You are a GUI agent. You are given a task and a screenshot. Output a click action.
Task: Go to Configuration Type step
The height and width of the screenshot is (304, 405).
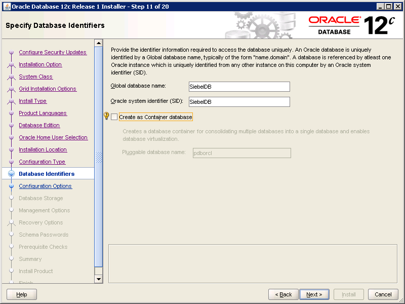click(42, 162)
